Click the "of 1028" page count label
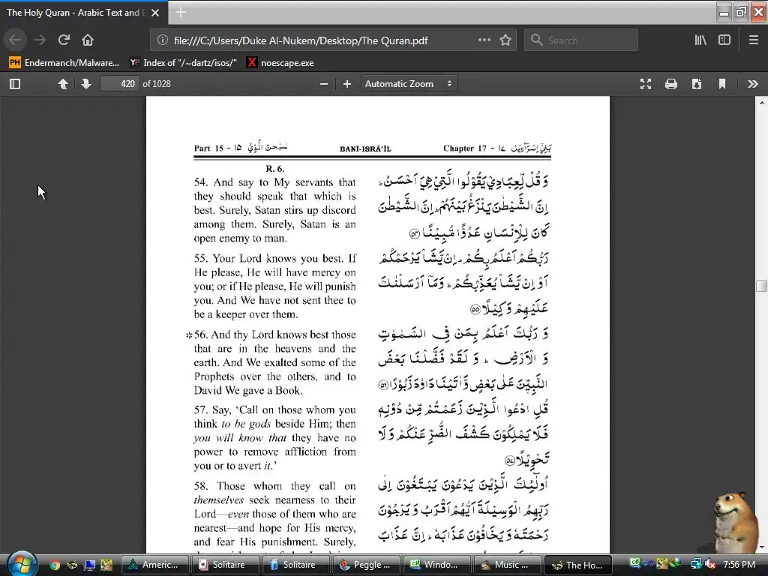768x576 pixels. 157,84
